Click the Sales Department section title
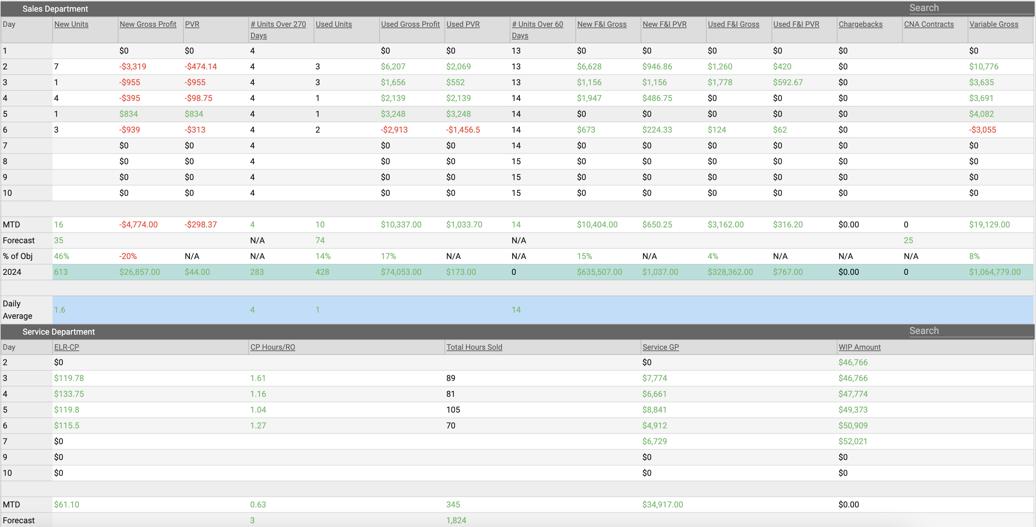The width and height of the screenshot is (1036, 527). point(55,9)
